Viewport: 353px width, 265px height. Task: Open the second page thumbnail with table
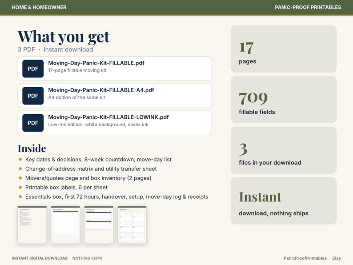65,225
